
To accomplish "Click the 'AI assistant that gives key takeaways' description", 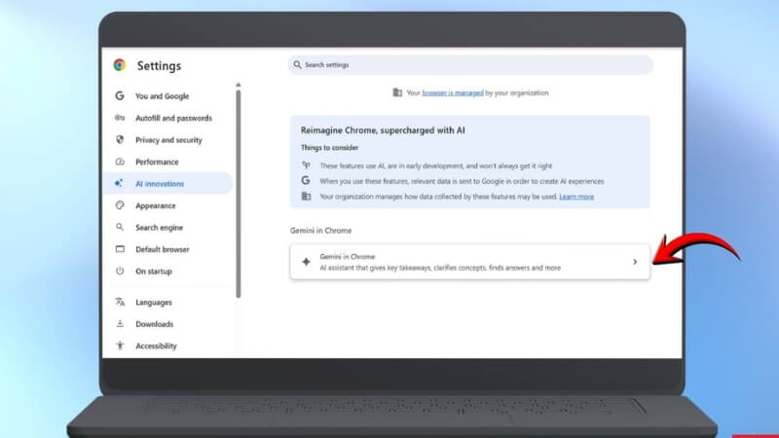I will tap(440, 268).
